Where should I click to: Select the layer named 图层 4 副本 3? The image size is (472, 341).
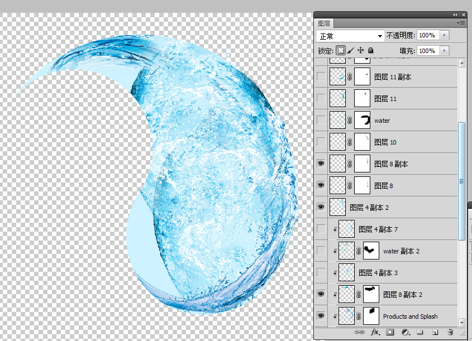click(x=378, y=273)
